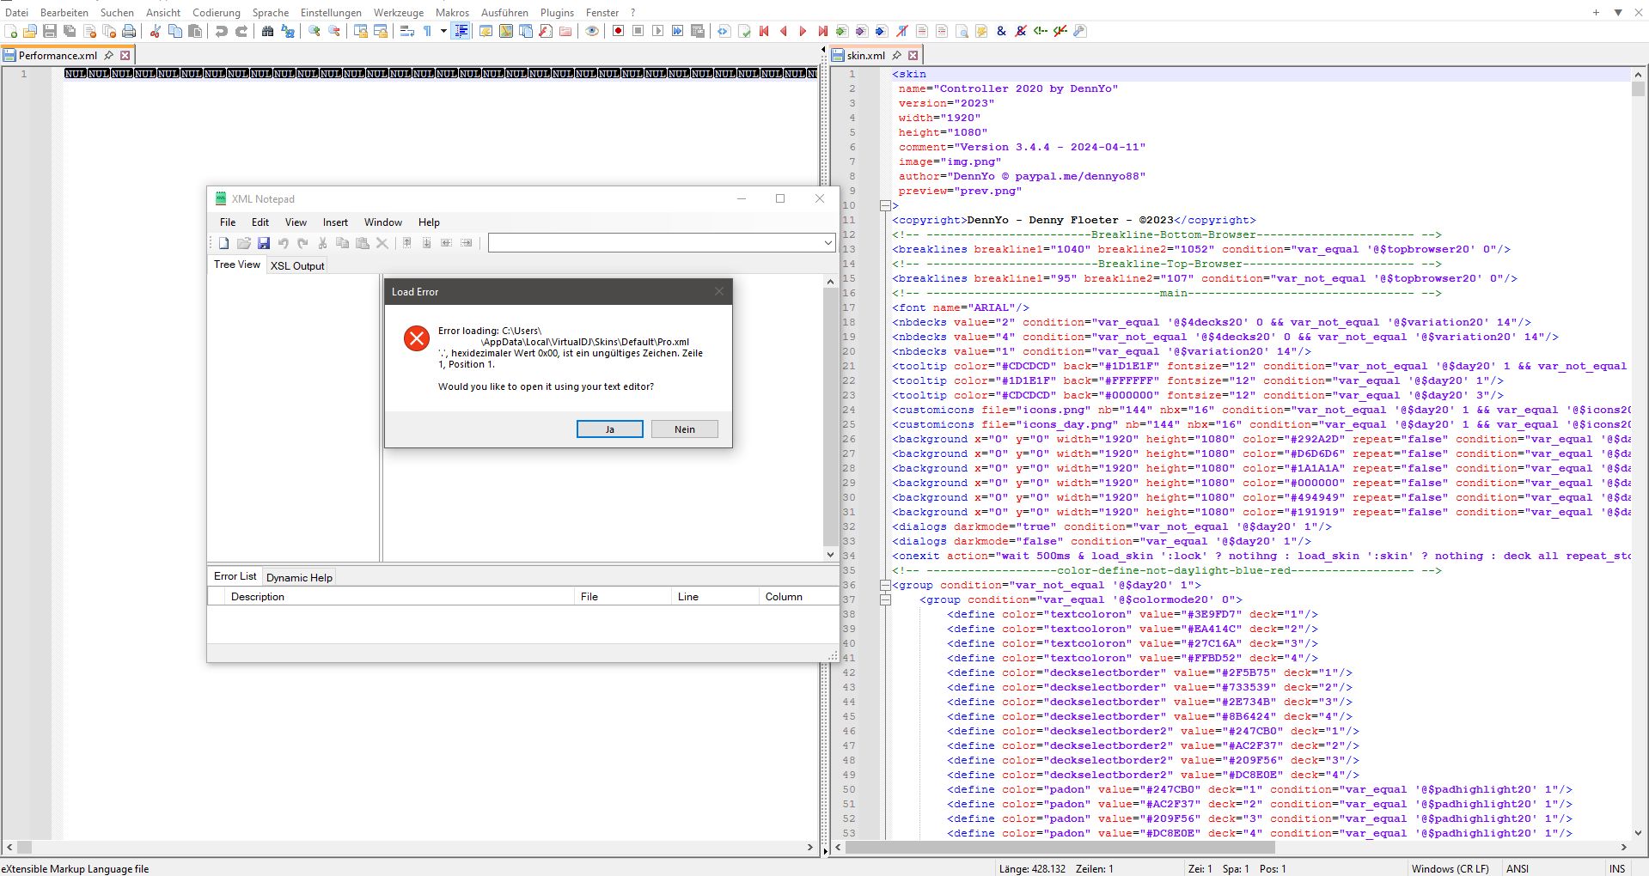Pin the skin.xml tab
The width and height of the screenshot is (1649, 876).
coord(896,55)
